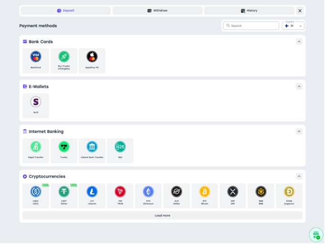Viewport: 325px width, 244px height.
Task: Collapse the Cryptocurrencies section
Action: [299, 176]
